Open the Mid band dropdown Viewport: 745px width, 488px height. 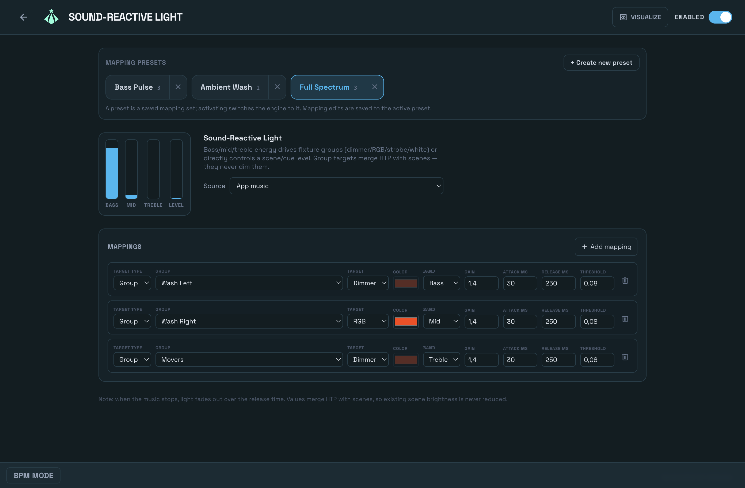[441, 321]
